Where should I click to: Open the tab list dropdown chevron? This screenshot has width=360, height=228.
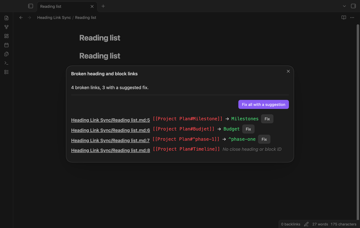click(344, 6)
